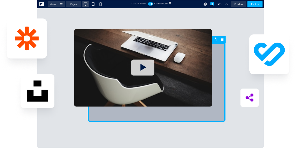Open the blue comments counter icon
296x148 pixels.
coord(212,4)
